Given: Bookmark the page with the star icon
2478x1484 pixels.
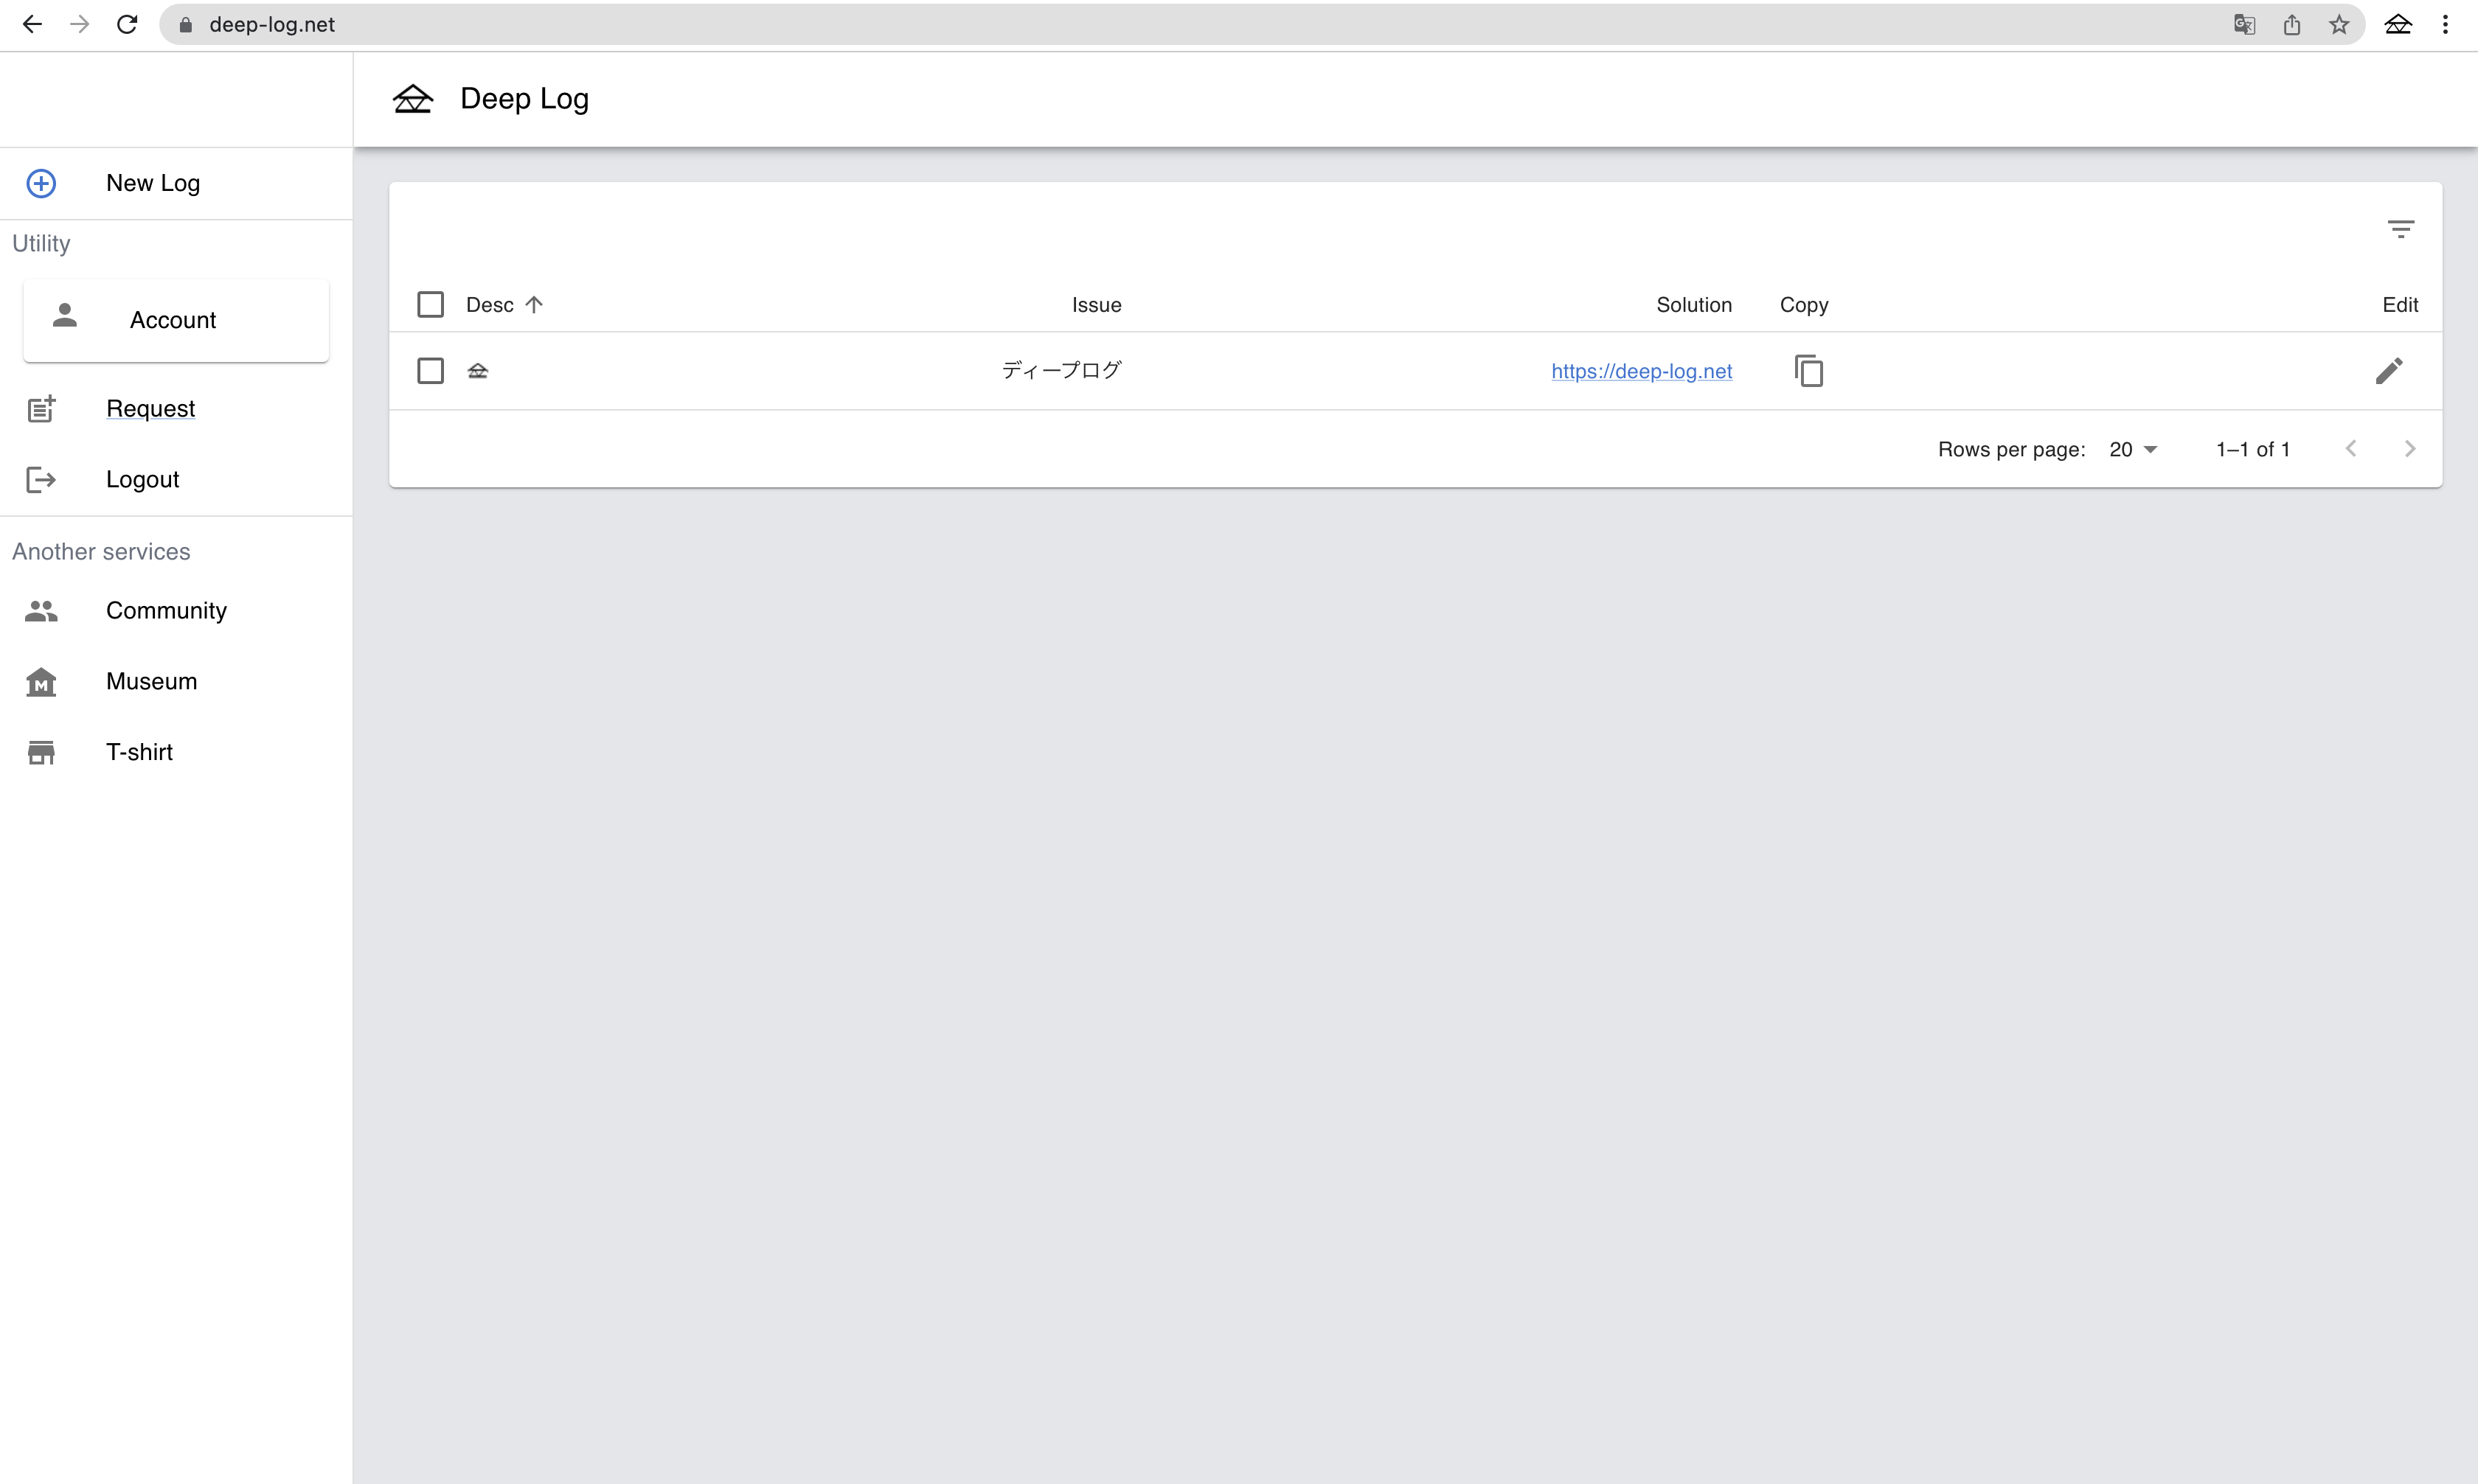Looking at the screenshot, I should 2338,25.
